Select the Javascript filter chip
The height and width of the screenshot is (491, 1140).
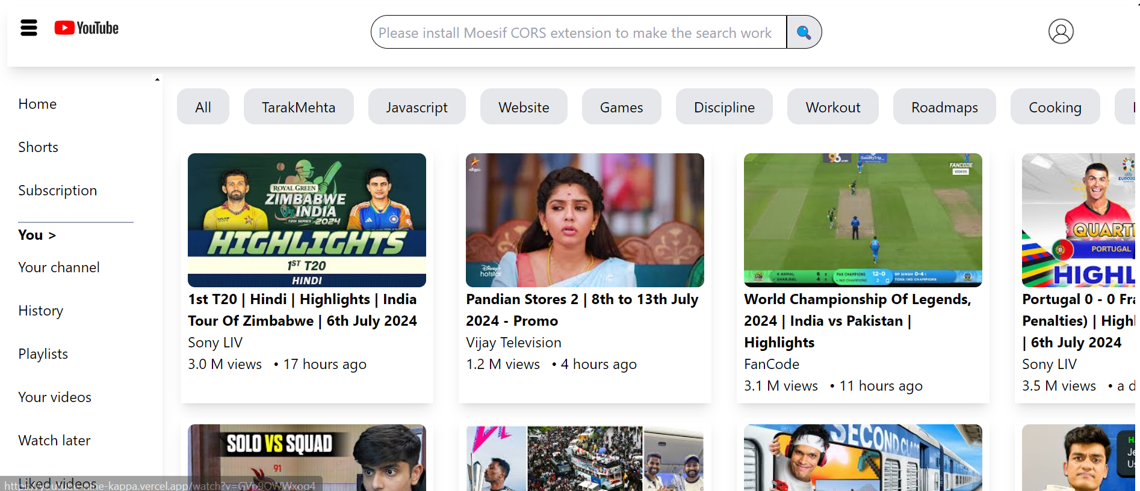pyautogui.click(x=417, y=107)
